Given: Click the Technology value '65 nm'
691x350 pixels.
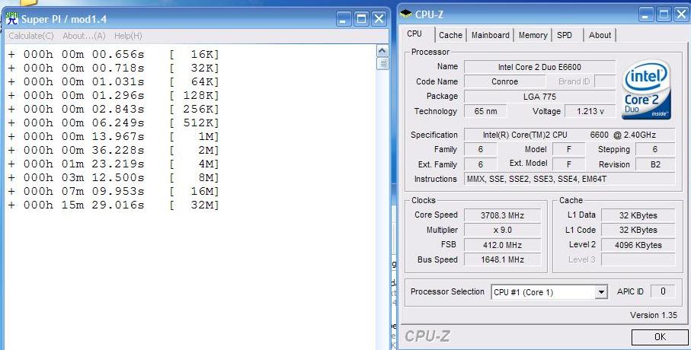Looking at the screenshot, I should 485,111.
